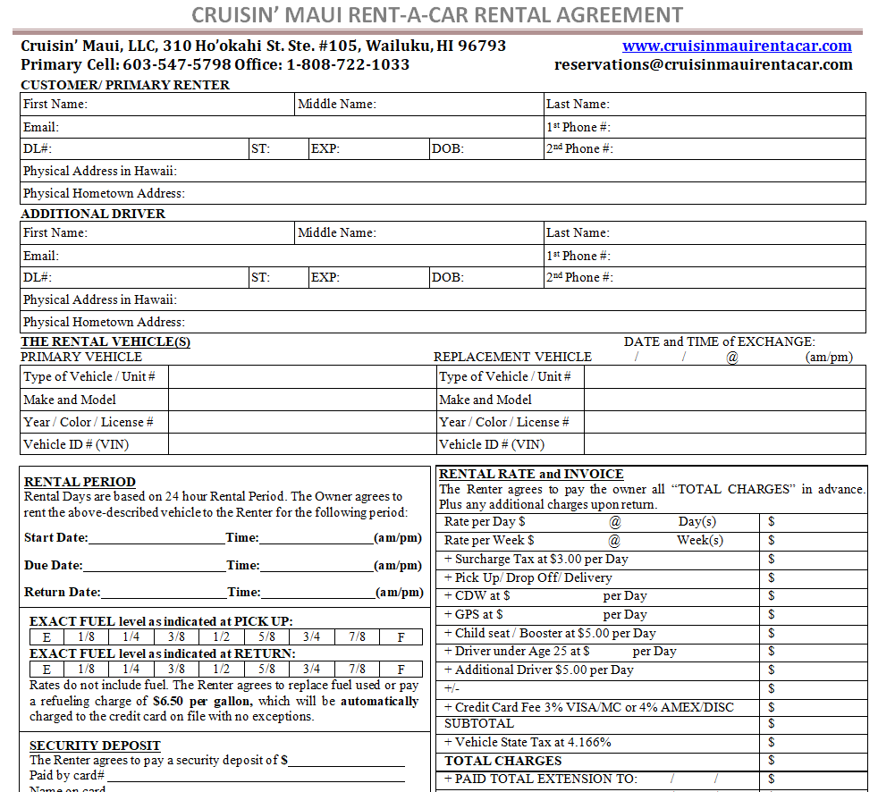Click the security deposit amount blank line

pyautogui.click(x=346, y=761)
